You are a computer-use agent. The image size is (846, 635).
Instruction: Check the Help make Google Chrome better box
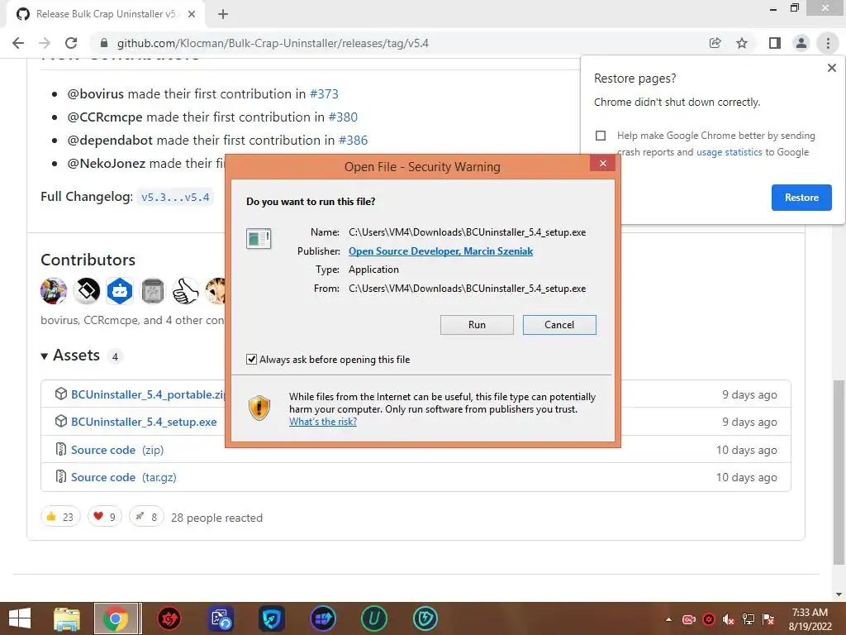pyautogui.click(x=601, y=136)
